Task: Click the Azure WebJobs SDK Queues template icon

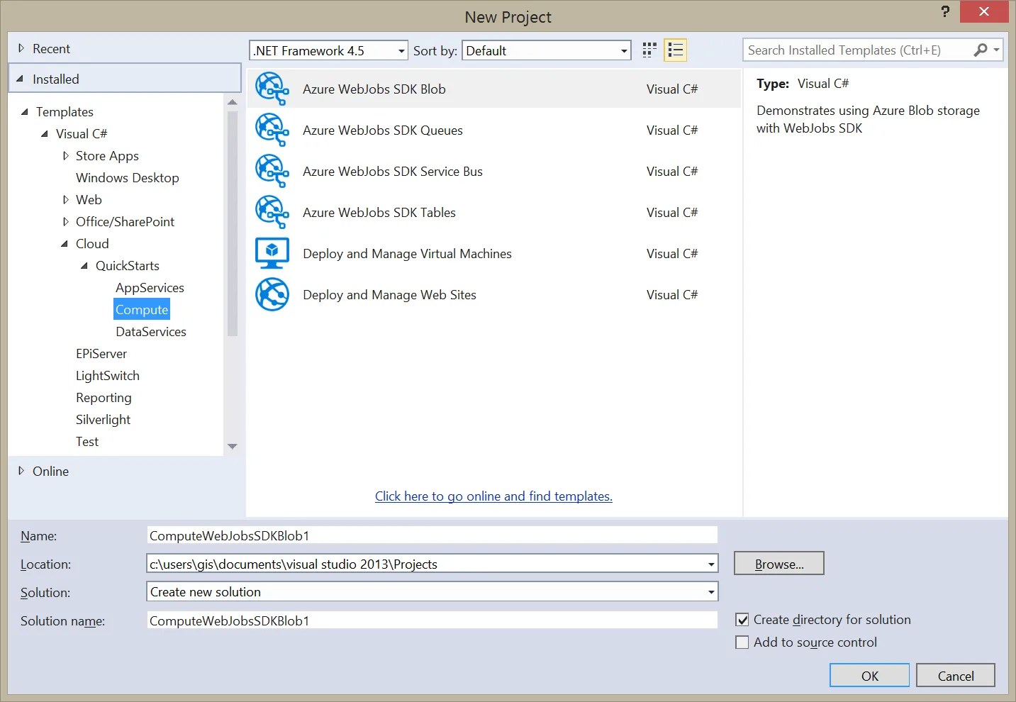Action: click(272, 130)
